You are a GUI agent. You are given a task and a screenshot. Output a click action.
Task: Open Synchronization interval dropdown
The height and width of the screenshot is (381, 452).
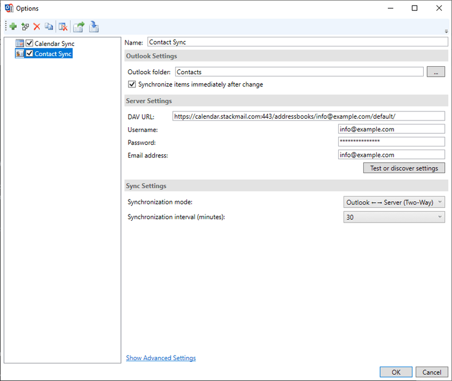click(394, 217)
